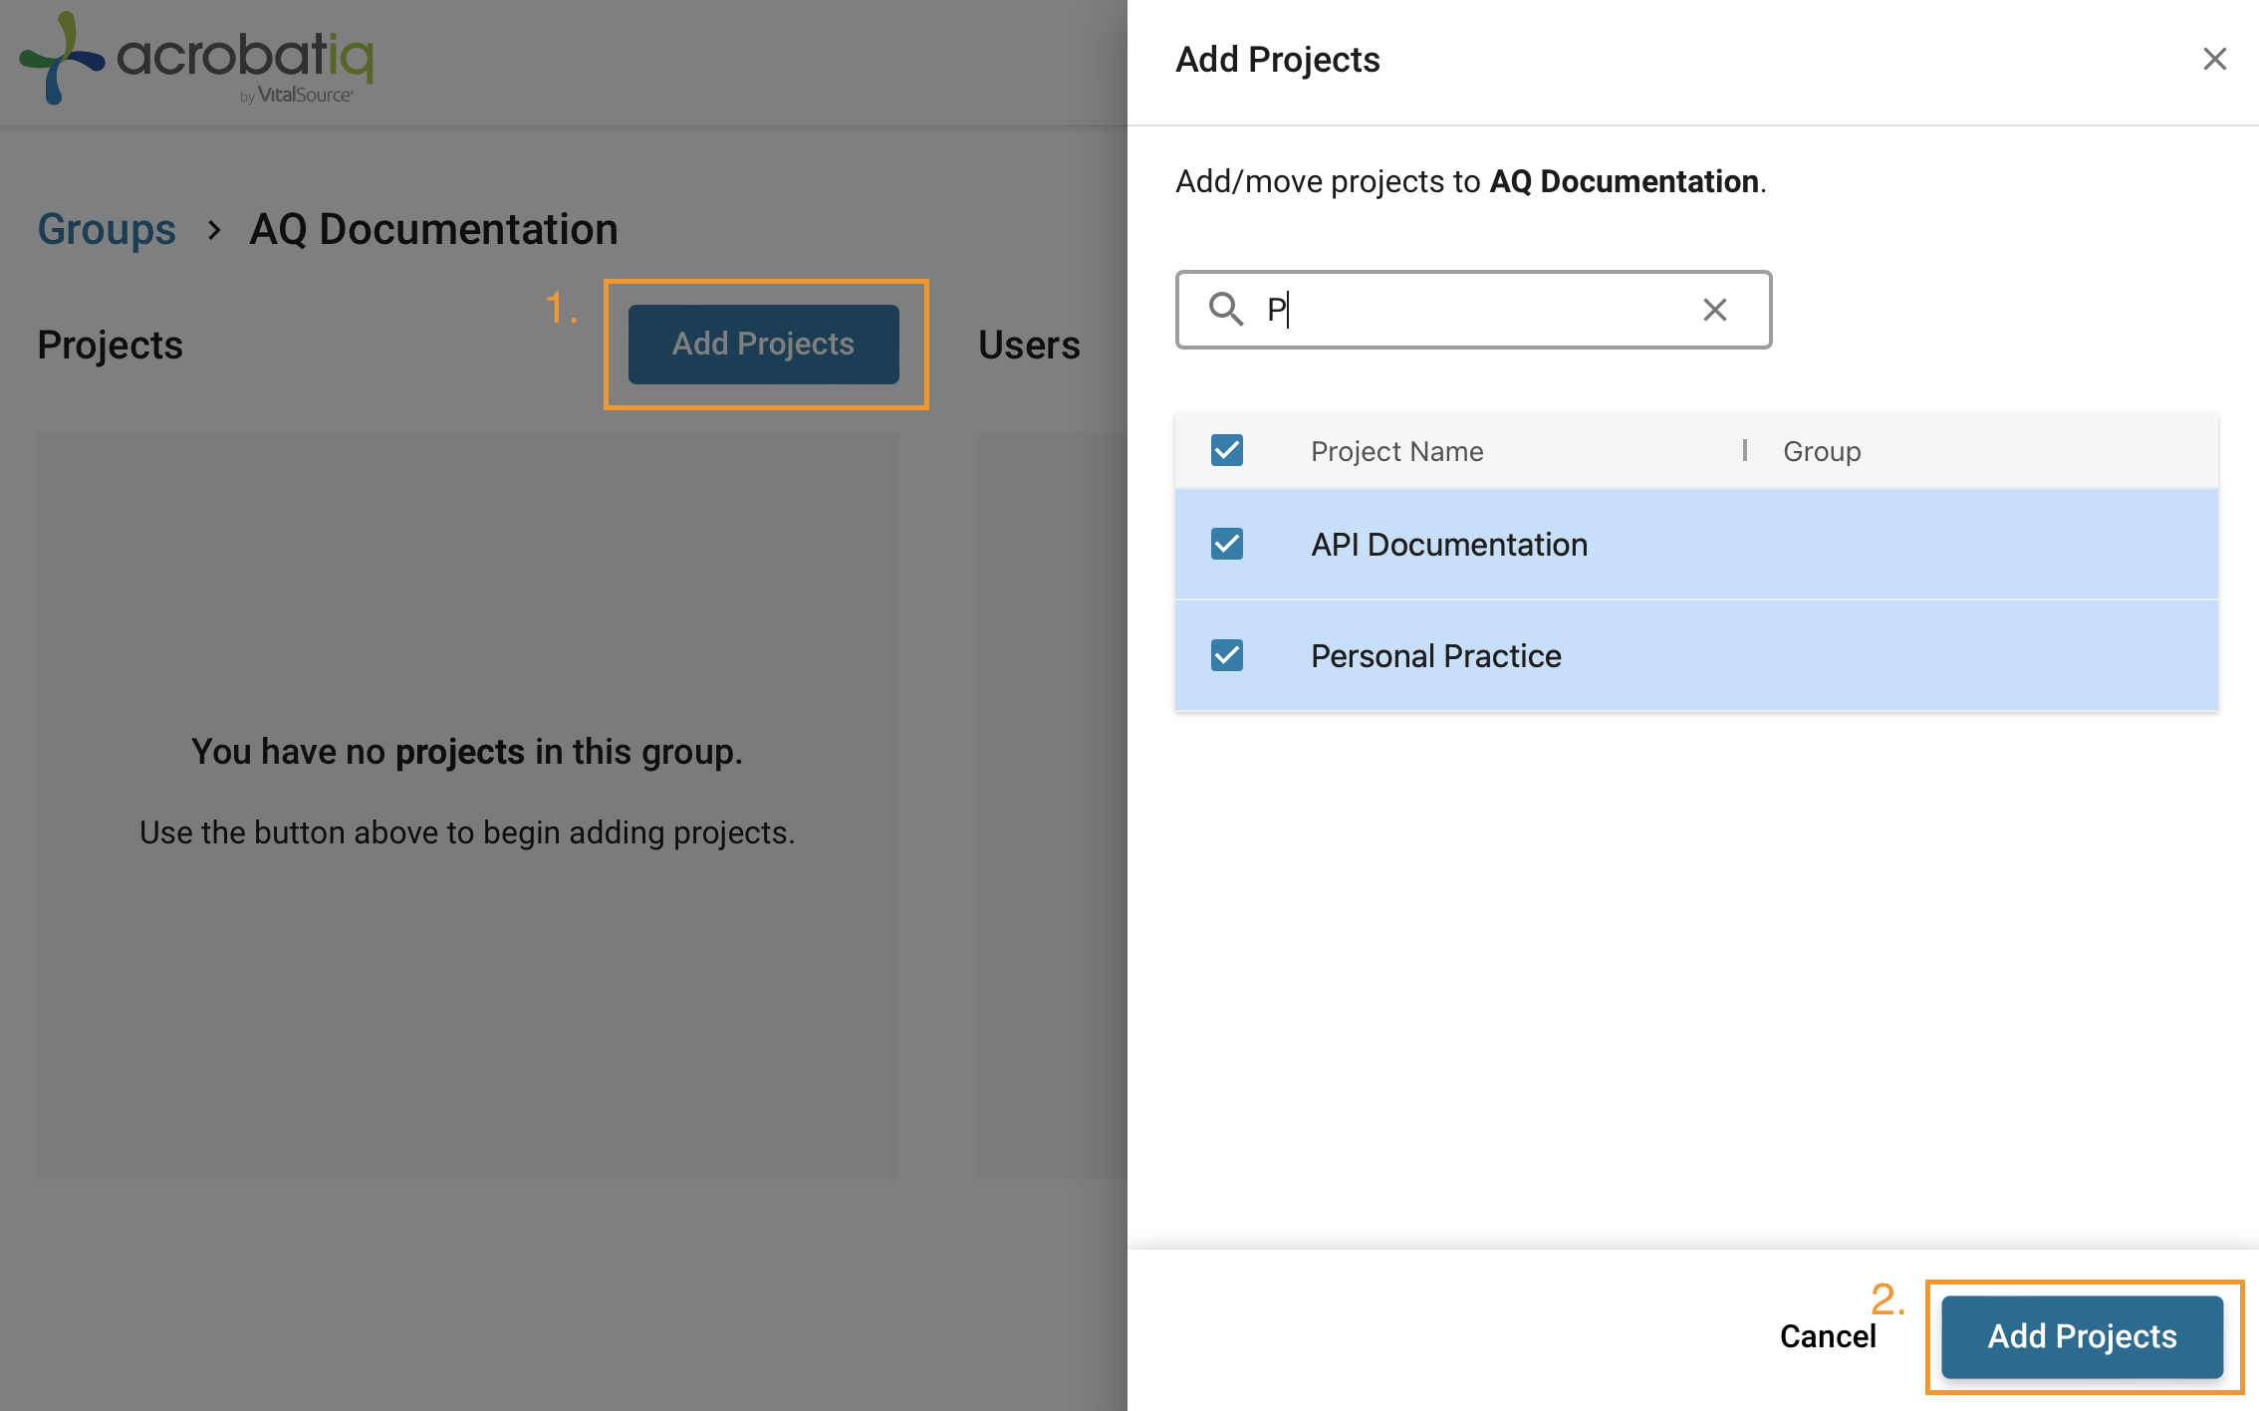2259x1411 pixels.
Task: Sort by the Project Name column header
Action: click(1397, 451)
